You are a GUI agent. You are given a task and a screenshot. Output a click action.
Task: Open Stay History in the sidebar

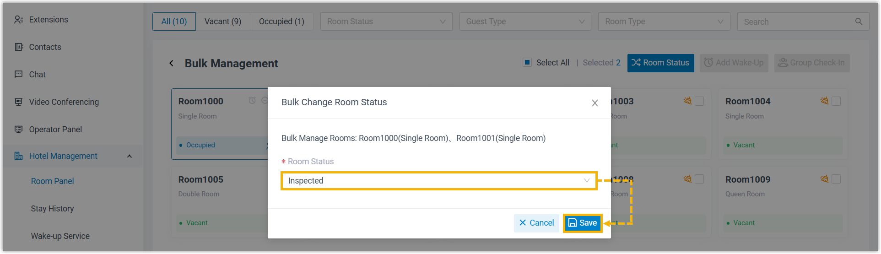tap(52, 209)
